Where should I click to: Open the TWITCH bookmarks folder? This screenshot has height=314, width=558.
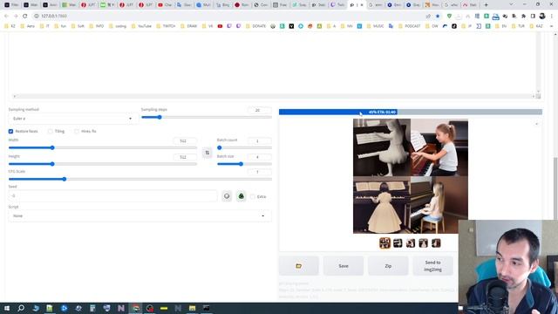tap(167, 26)
